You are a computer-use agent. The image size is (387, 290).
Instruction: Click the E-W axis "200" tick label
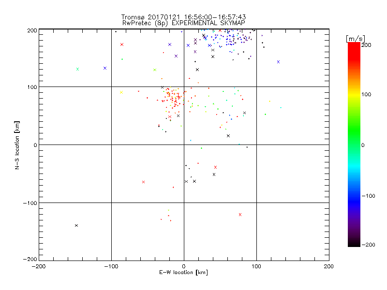click(328, 266)
